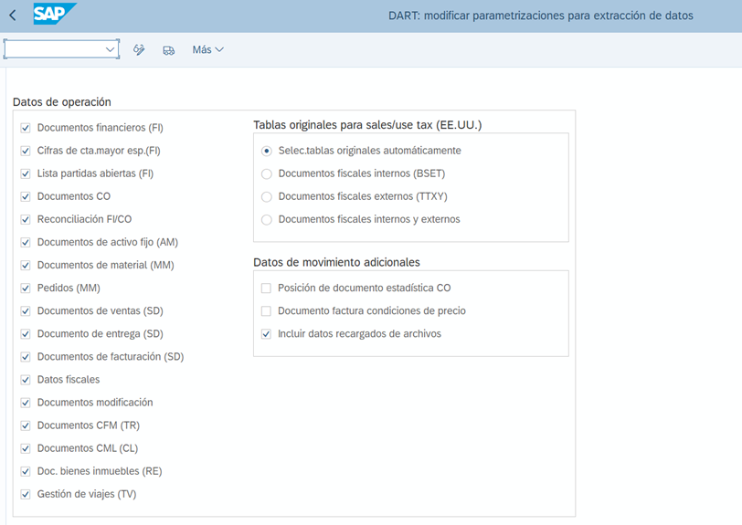Select Documentos fiscales internos (BSET)
Image resolution: width=742 pixels, height=525 pixels.
coord(267,173)
